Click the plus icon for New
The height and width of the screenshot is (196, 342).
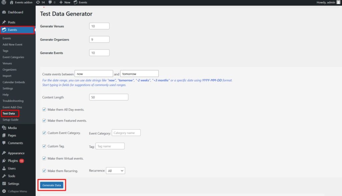tap(61, 2)
